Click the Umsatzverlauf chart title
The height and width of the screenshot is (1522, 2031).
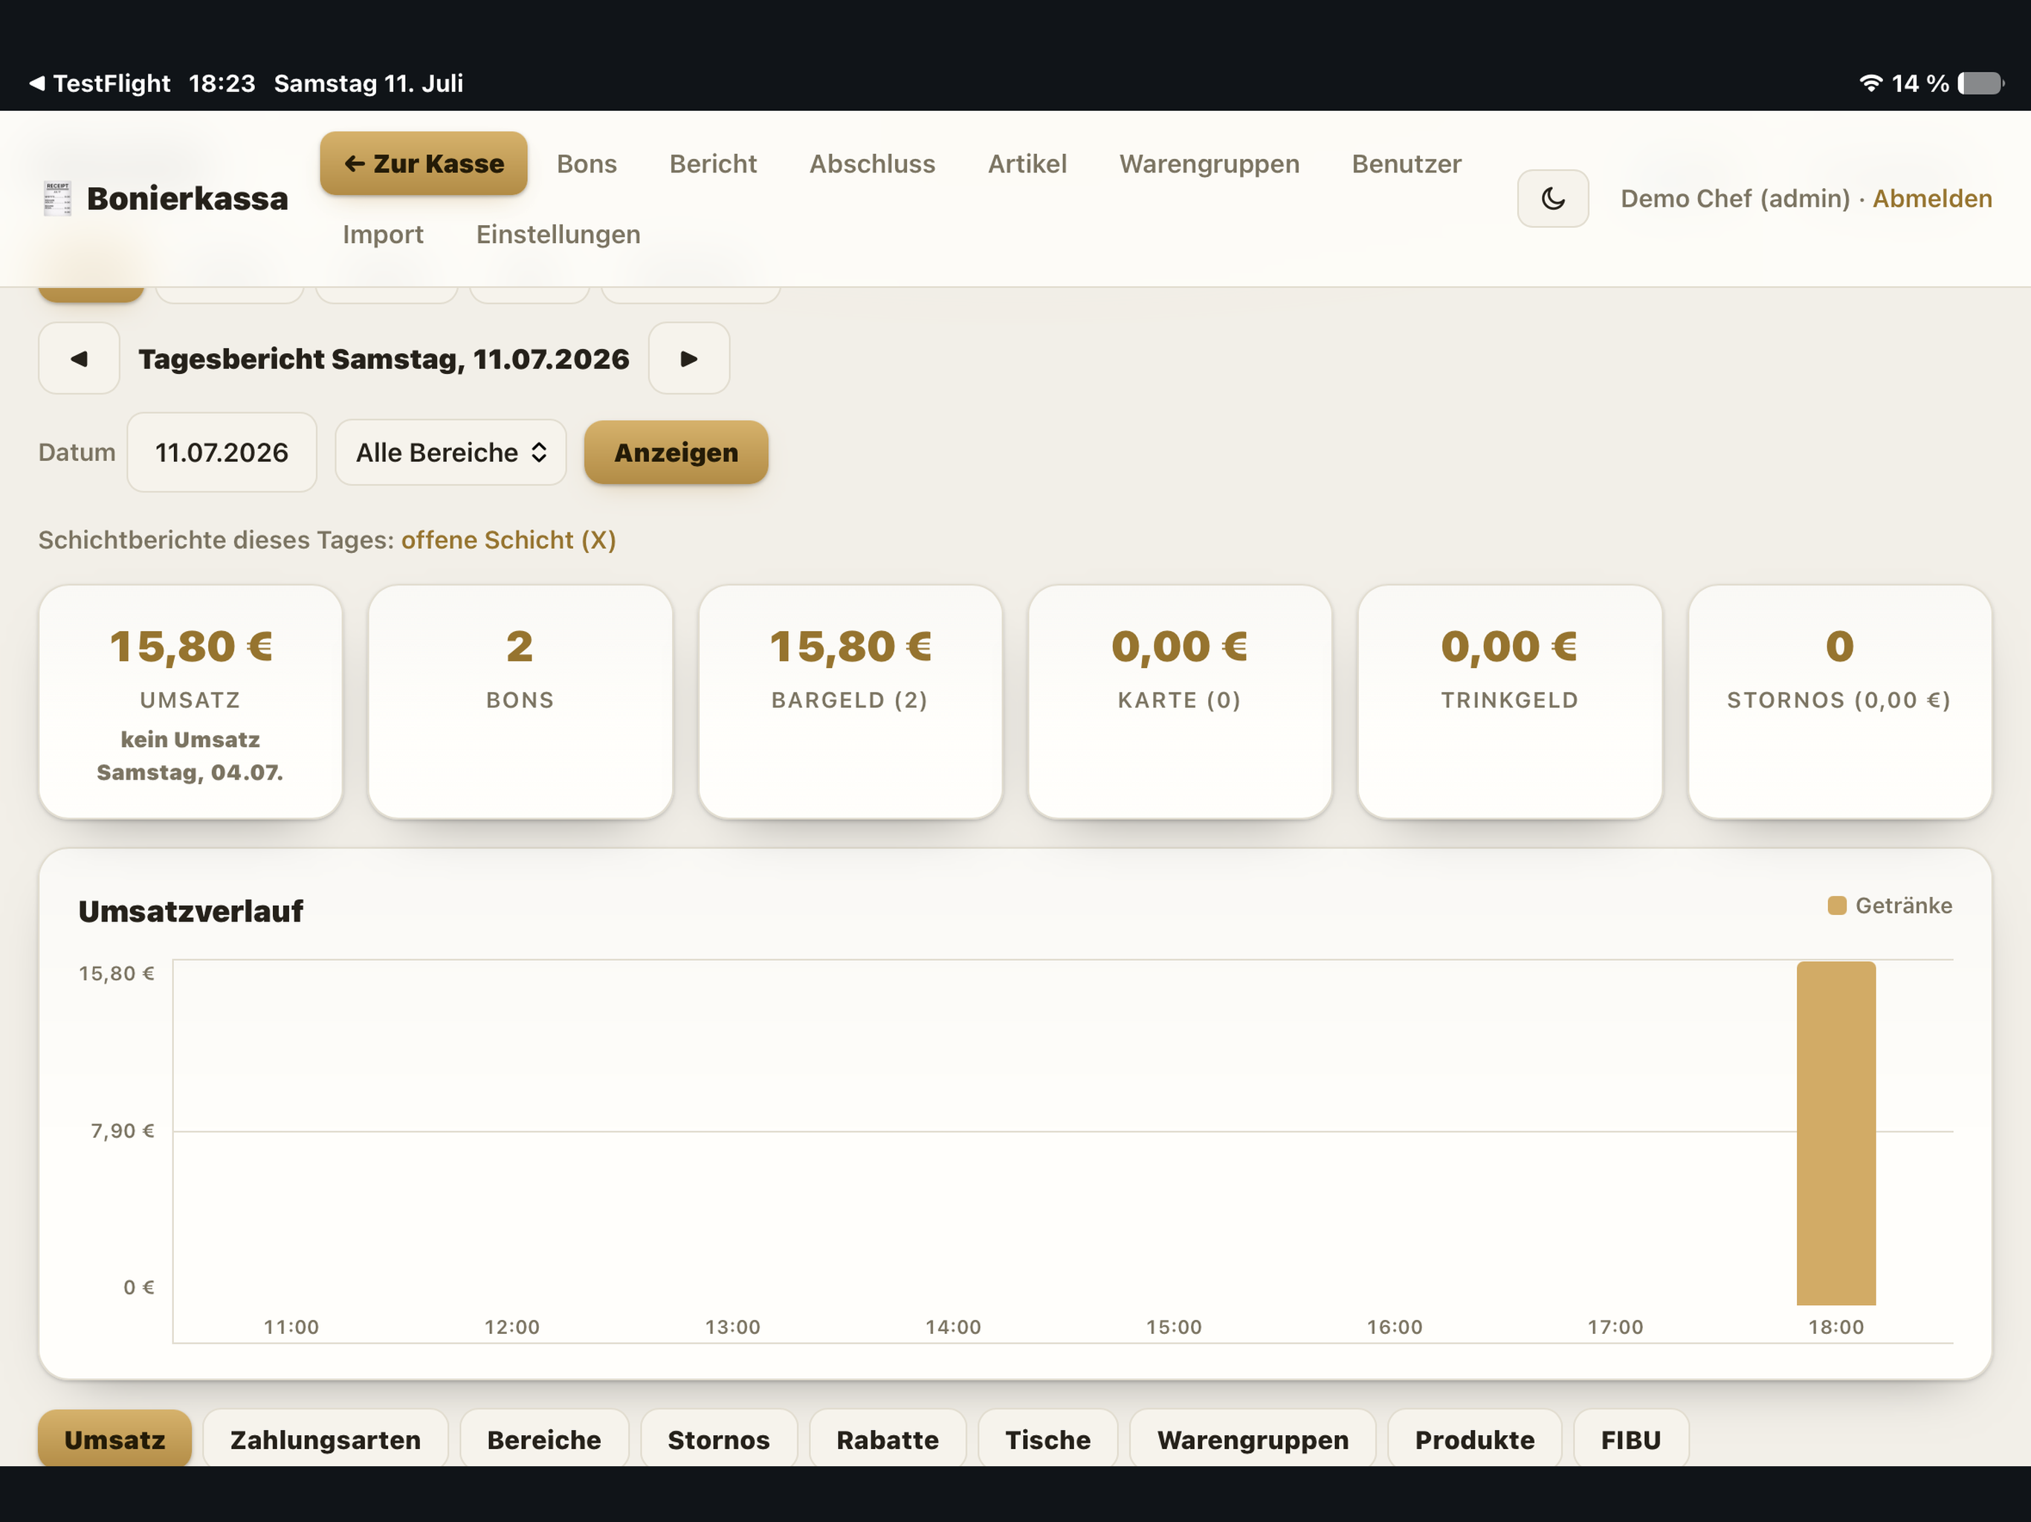191,910
